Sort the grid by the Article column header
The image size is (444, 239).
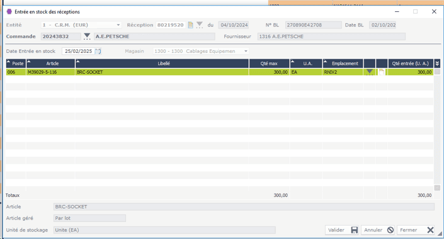point(50,64)
